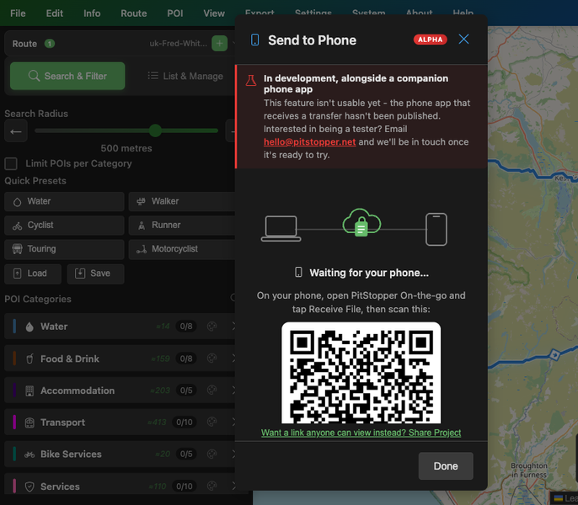
Task: Open the hello@pitstopper.net email link
Action: [x=310, y=141]
